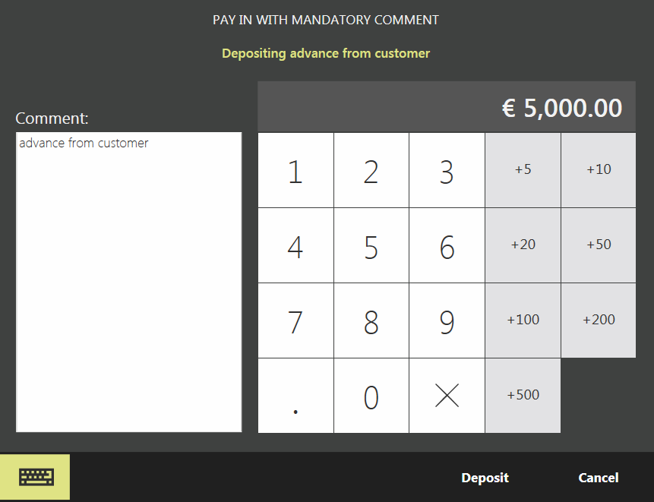Add 10 using the +10 key
The image size is (654, 502).
point(599,170)
